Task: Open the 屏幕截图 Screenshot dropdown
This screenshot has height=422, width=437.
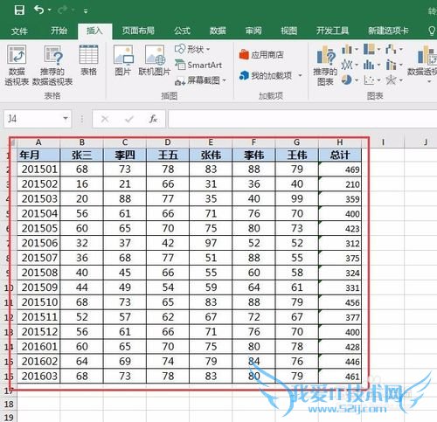Action: coord(200,80)
